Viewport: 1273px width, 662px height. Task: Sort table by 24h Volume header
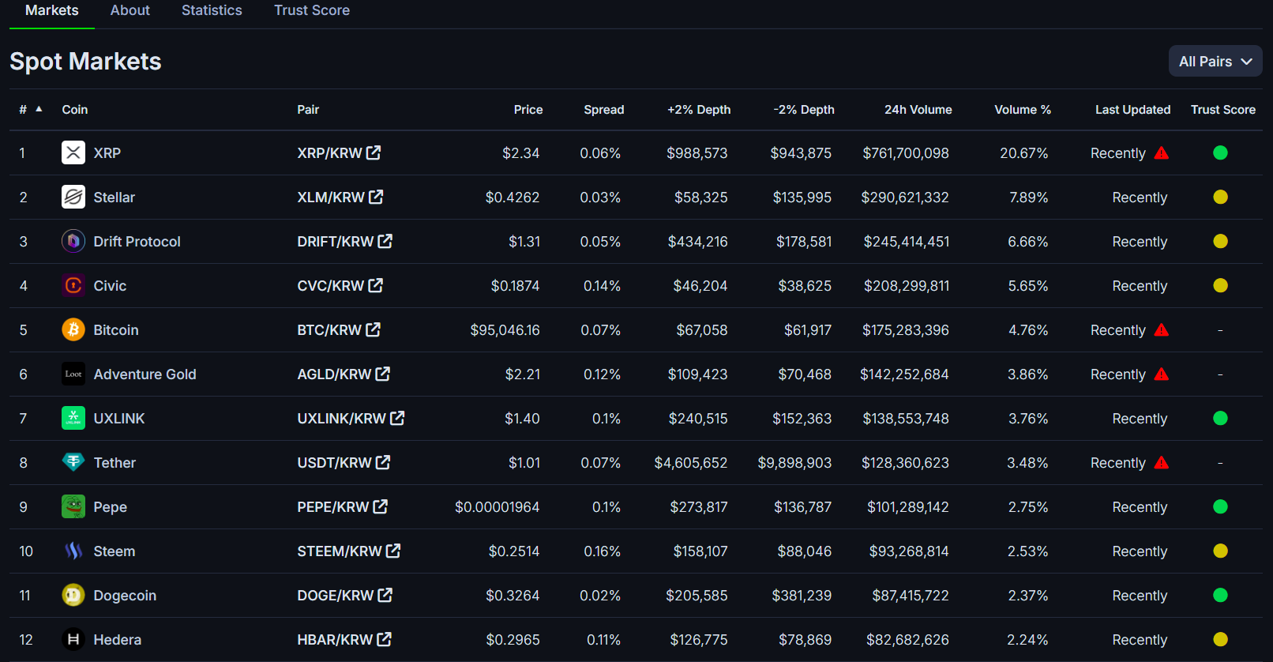tap(918, 110)
